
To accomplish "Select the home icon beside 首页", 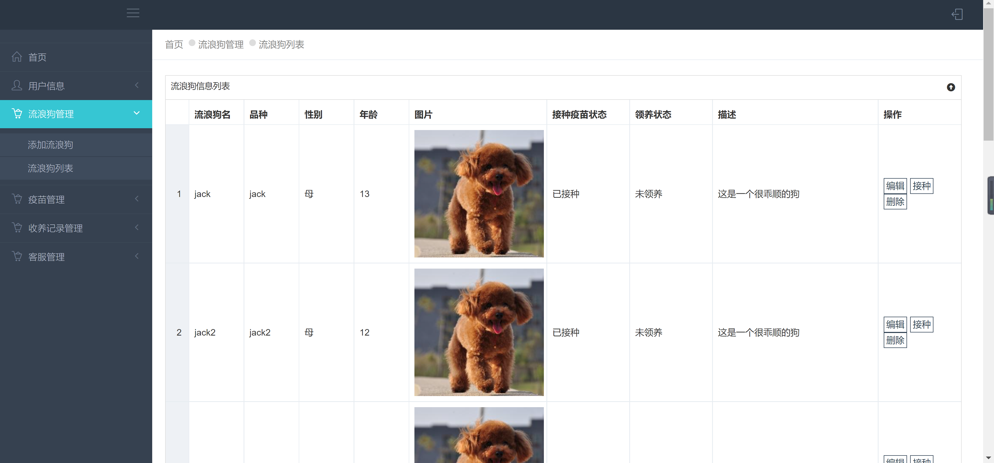I will [x=17, y=56].
